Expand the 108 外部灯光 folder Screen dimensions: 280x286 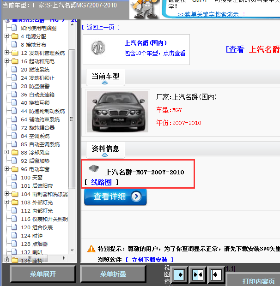coord(6,202)
